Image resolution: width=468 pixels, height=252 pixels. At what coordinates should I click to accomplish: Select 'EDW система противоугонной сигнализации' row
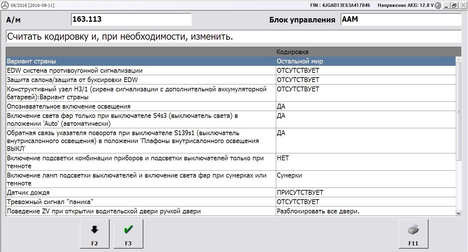(231, 71)
